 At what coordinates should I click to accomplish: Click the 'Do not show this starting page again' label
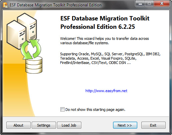click(95, 110)
